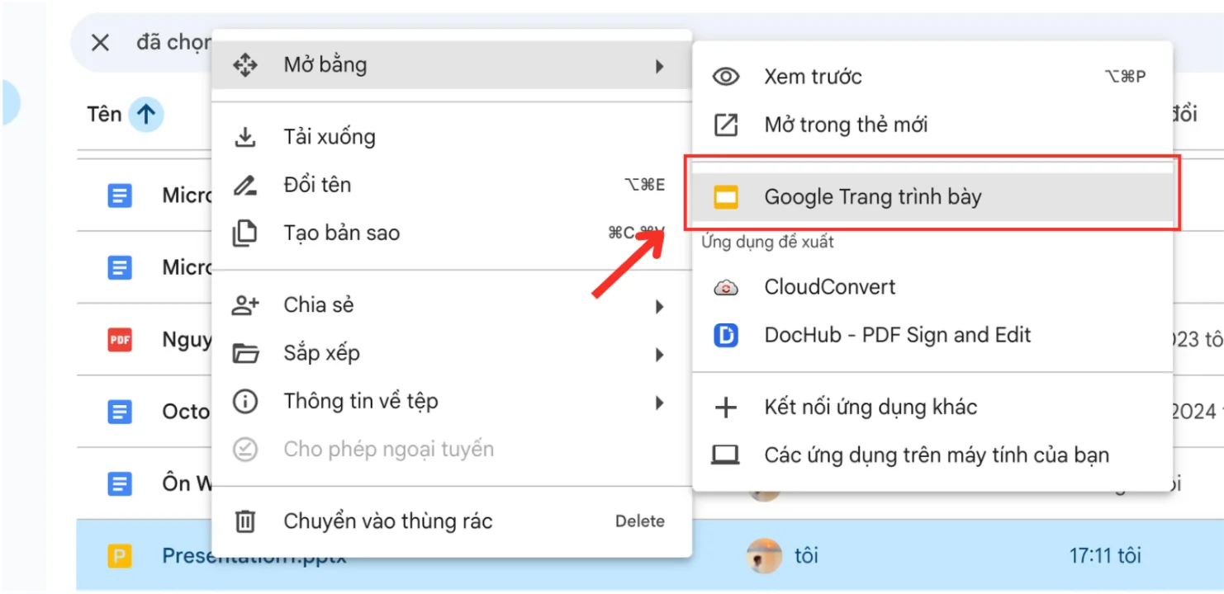Click the laptop icon for Các ứng dụng trên máy tính
Image resolution: width=1224 pixels, height=594 pixels.
726,455
